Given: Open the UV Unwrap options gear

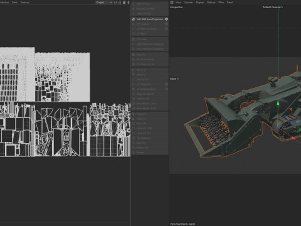Looking at the screenshot, I should click(166, 24).
